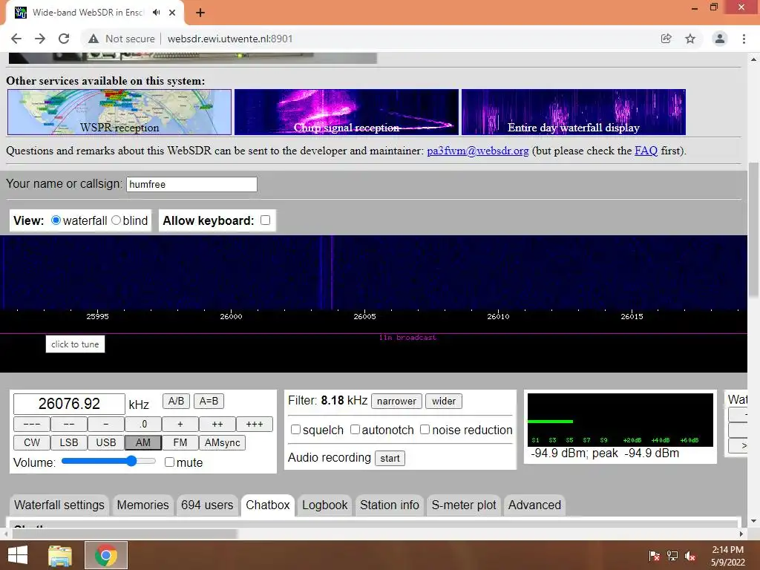Step frequency up with +++ button

coord(255,424)
